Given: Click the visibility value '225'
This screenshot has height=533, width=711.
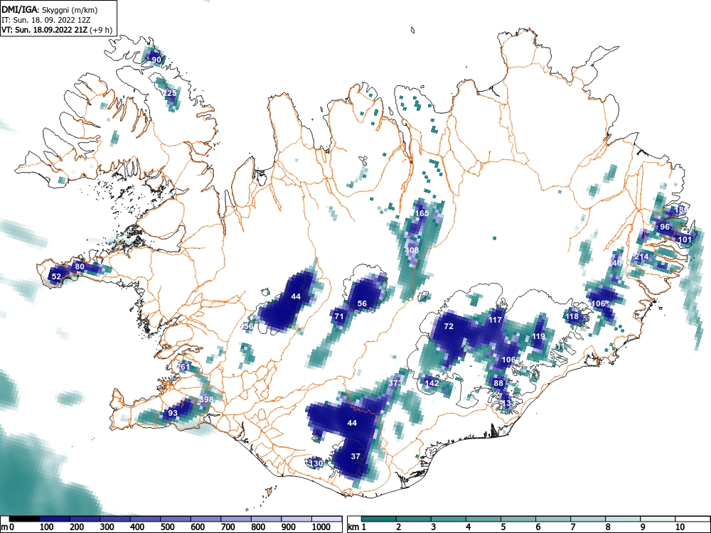Looking at the screenshot, I should coord(170,93).
